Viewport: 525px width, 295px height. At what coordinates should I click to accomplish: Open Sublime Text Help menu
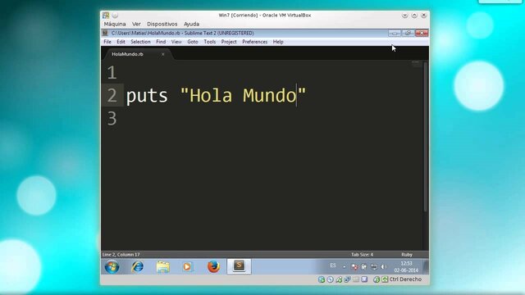click(x=278, y=42)
